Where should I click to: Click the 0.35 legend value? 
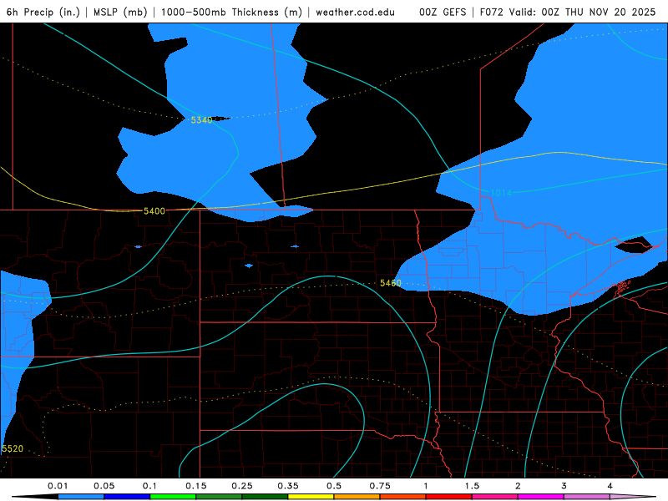288,486
